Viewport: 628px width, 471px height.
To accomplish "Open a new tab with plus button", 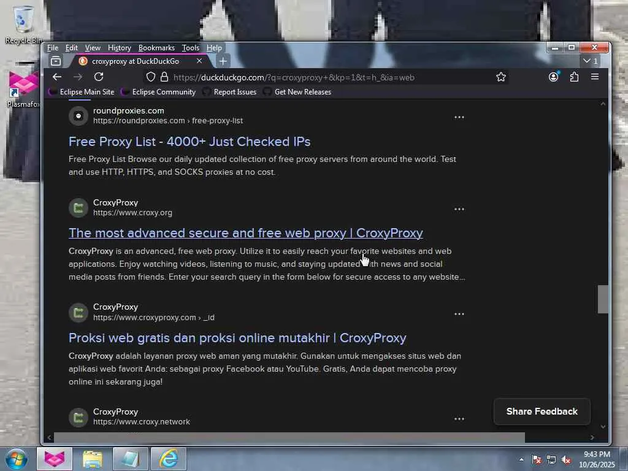I will click(x=223, y=61).
